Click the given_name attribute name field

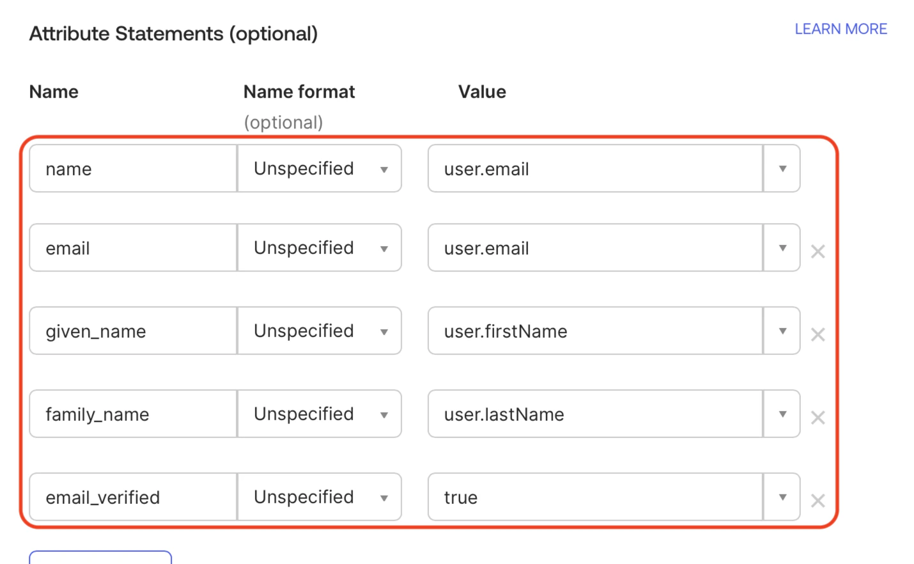coord(133,331)
